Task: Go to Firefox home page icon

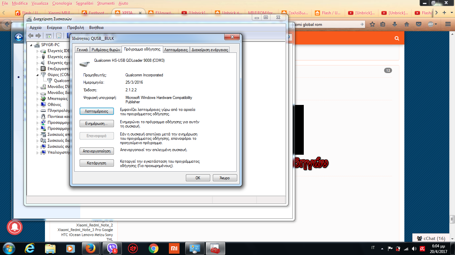Action: (x=406, y=24)
